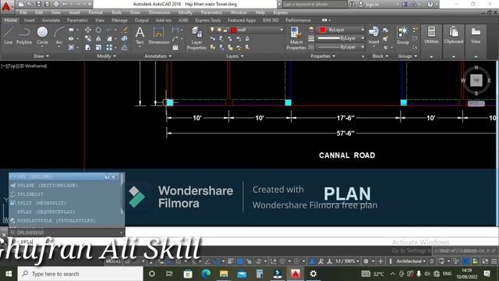The image size is (499, 281).
Task: Switch to the Manage ribbon tab
Action: (x=119, y=20)
